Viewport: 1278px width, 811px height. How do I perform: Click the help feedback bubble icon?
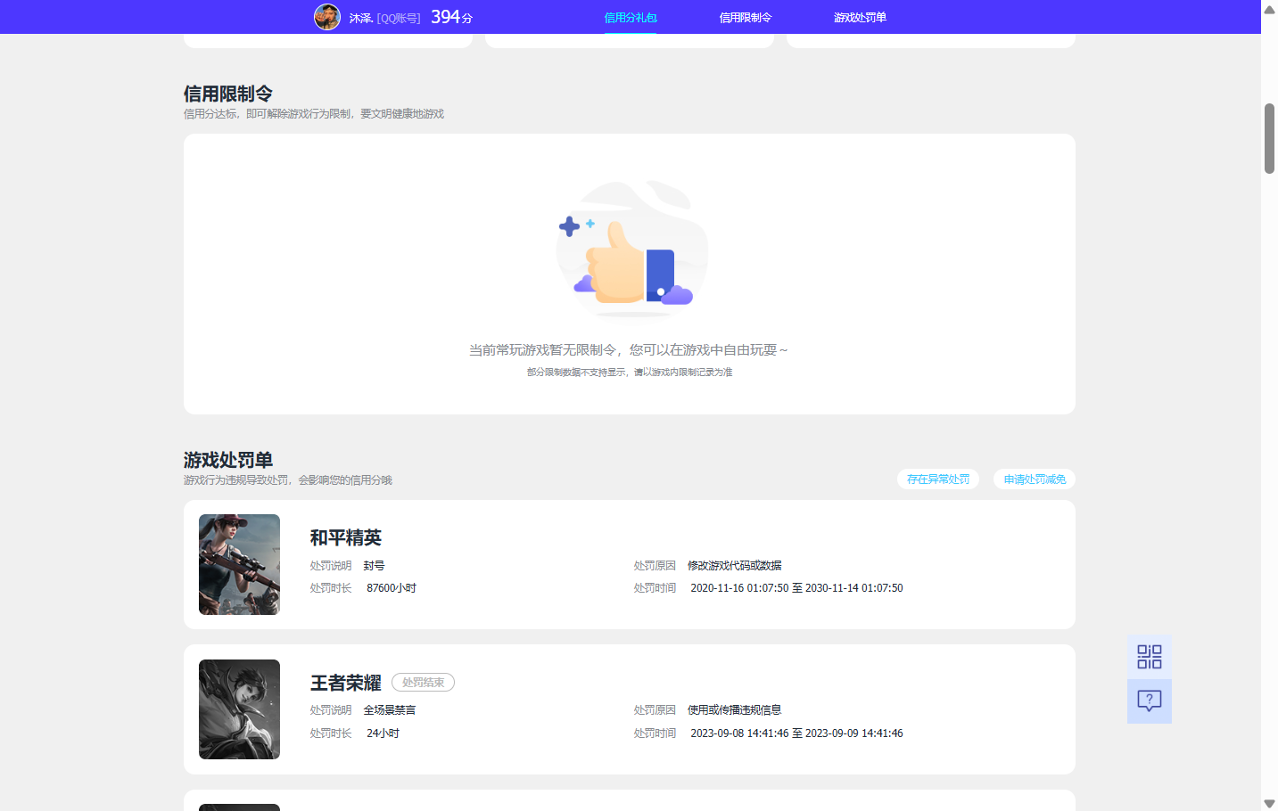1149,700
